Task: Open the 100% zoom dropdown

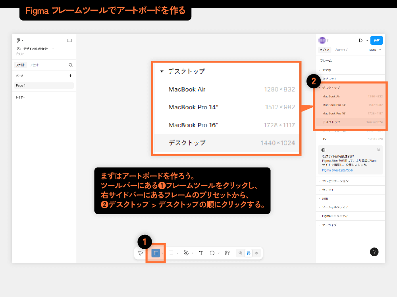Action: tap(374, 50)
